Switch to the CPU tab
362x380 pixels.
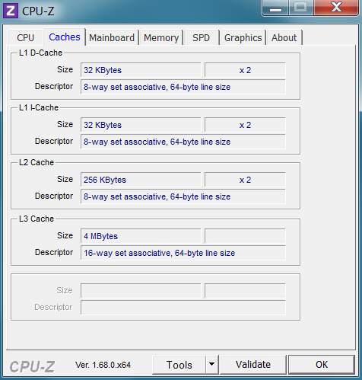pyautogui.click(x=25, y=38)
